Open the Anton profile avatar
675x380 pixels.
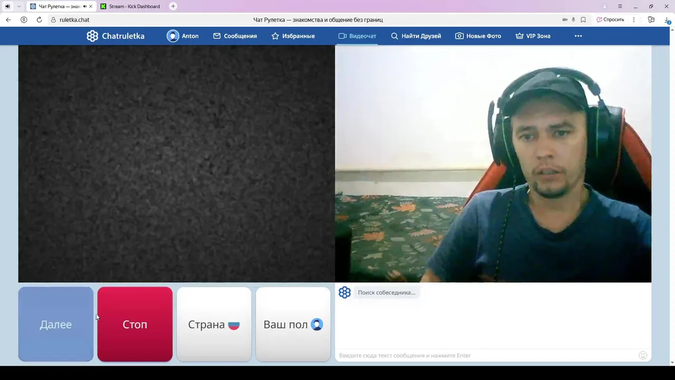[x=173, y=36]
